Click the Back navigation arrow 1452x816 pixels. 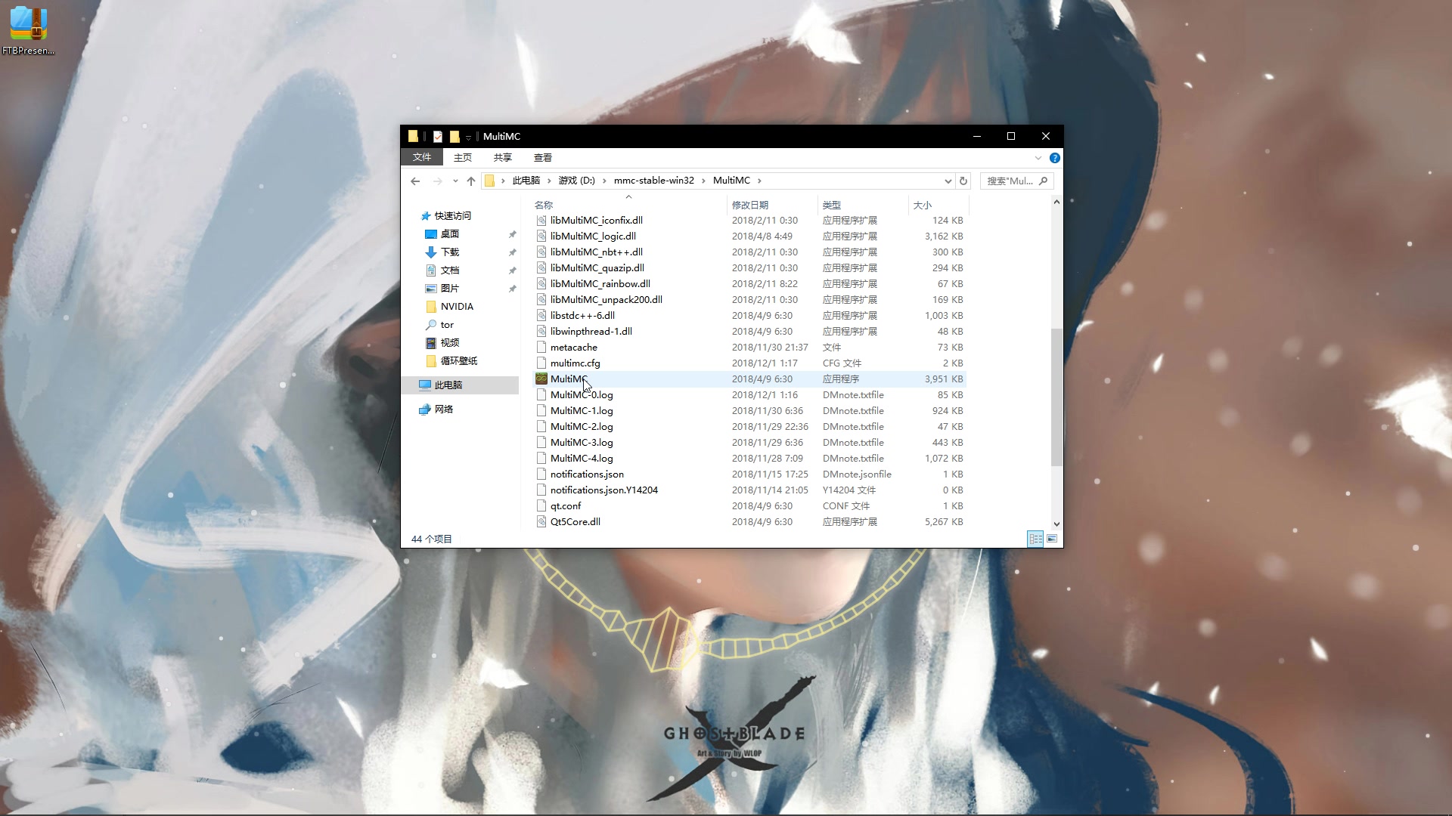tap(415, 181)
